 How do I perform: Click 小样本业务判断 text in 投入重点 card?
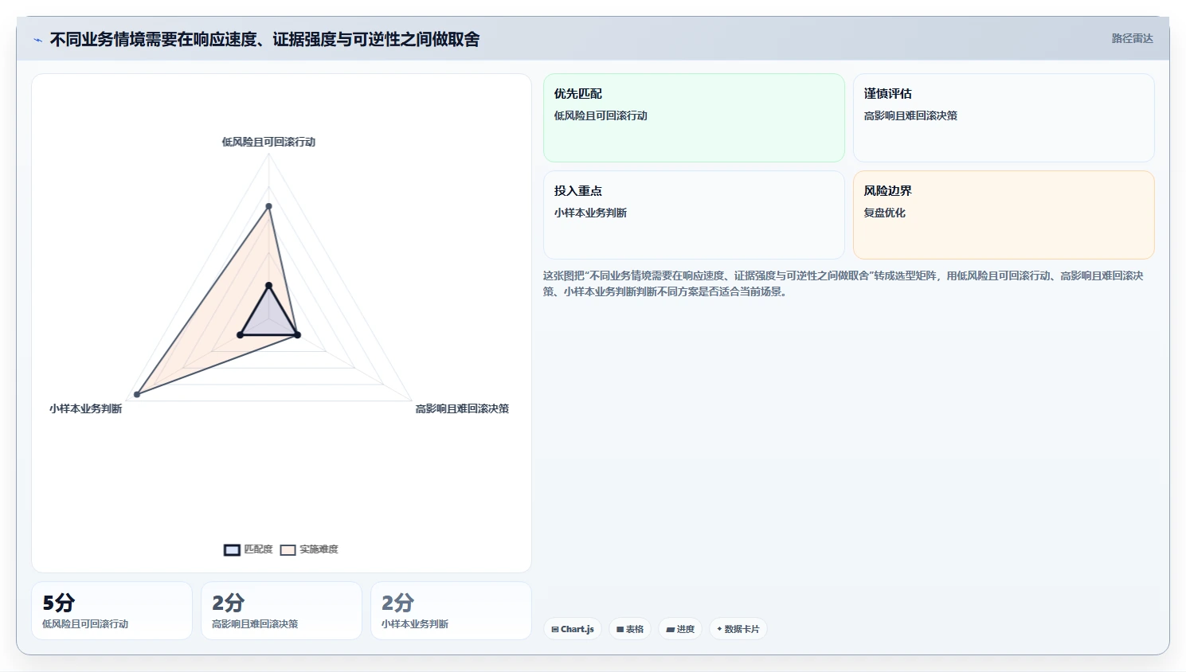point(590,213)
